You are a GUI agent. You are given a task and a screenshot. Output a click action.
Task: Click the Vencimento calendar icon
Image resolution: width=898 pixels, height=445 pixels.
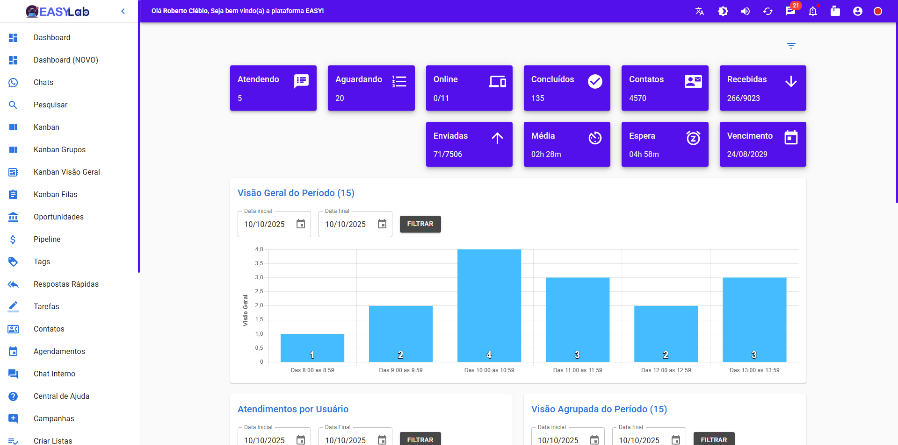(791, 137)
